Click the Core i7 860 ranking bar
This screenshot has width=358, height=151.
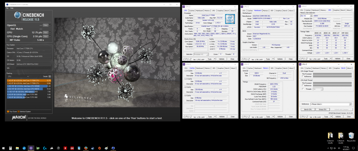(x=29, y=97)
